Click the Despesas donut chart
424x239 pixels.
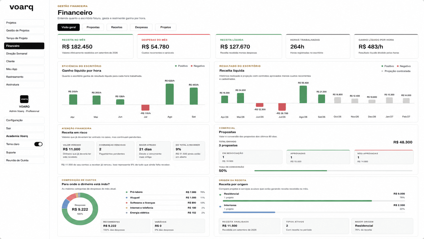[x=80, y=209]
